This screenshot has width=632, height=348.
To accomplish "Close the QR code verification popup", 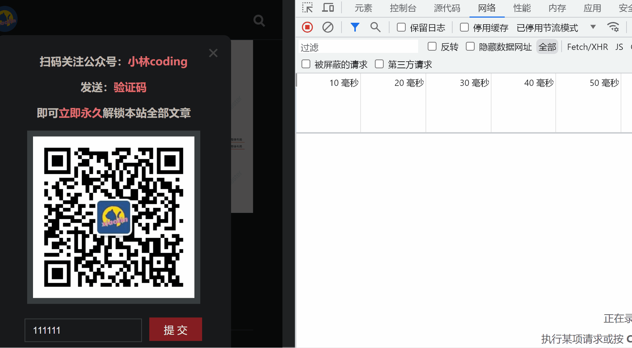I will tap(213, 53).
